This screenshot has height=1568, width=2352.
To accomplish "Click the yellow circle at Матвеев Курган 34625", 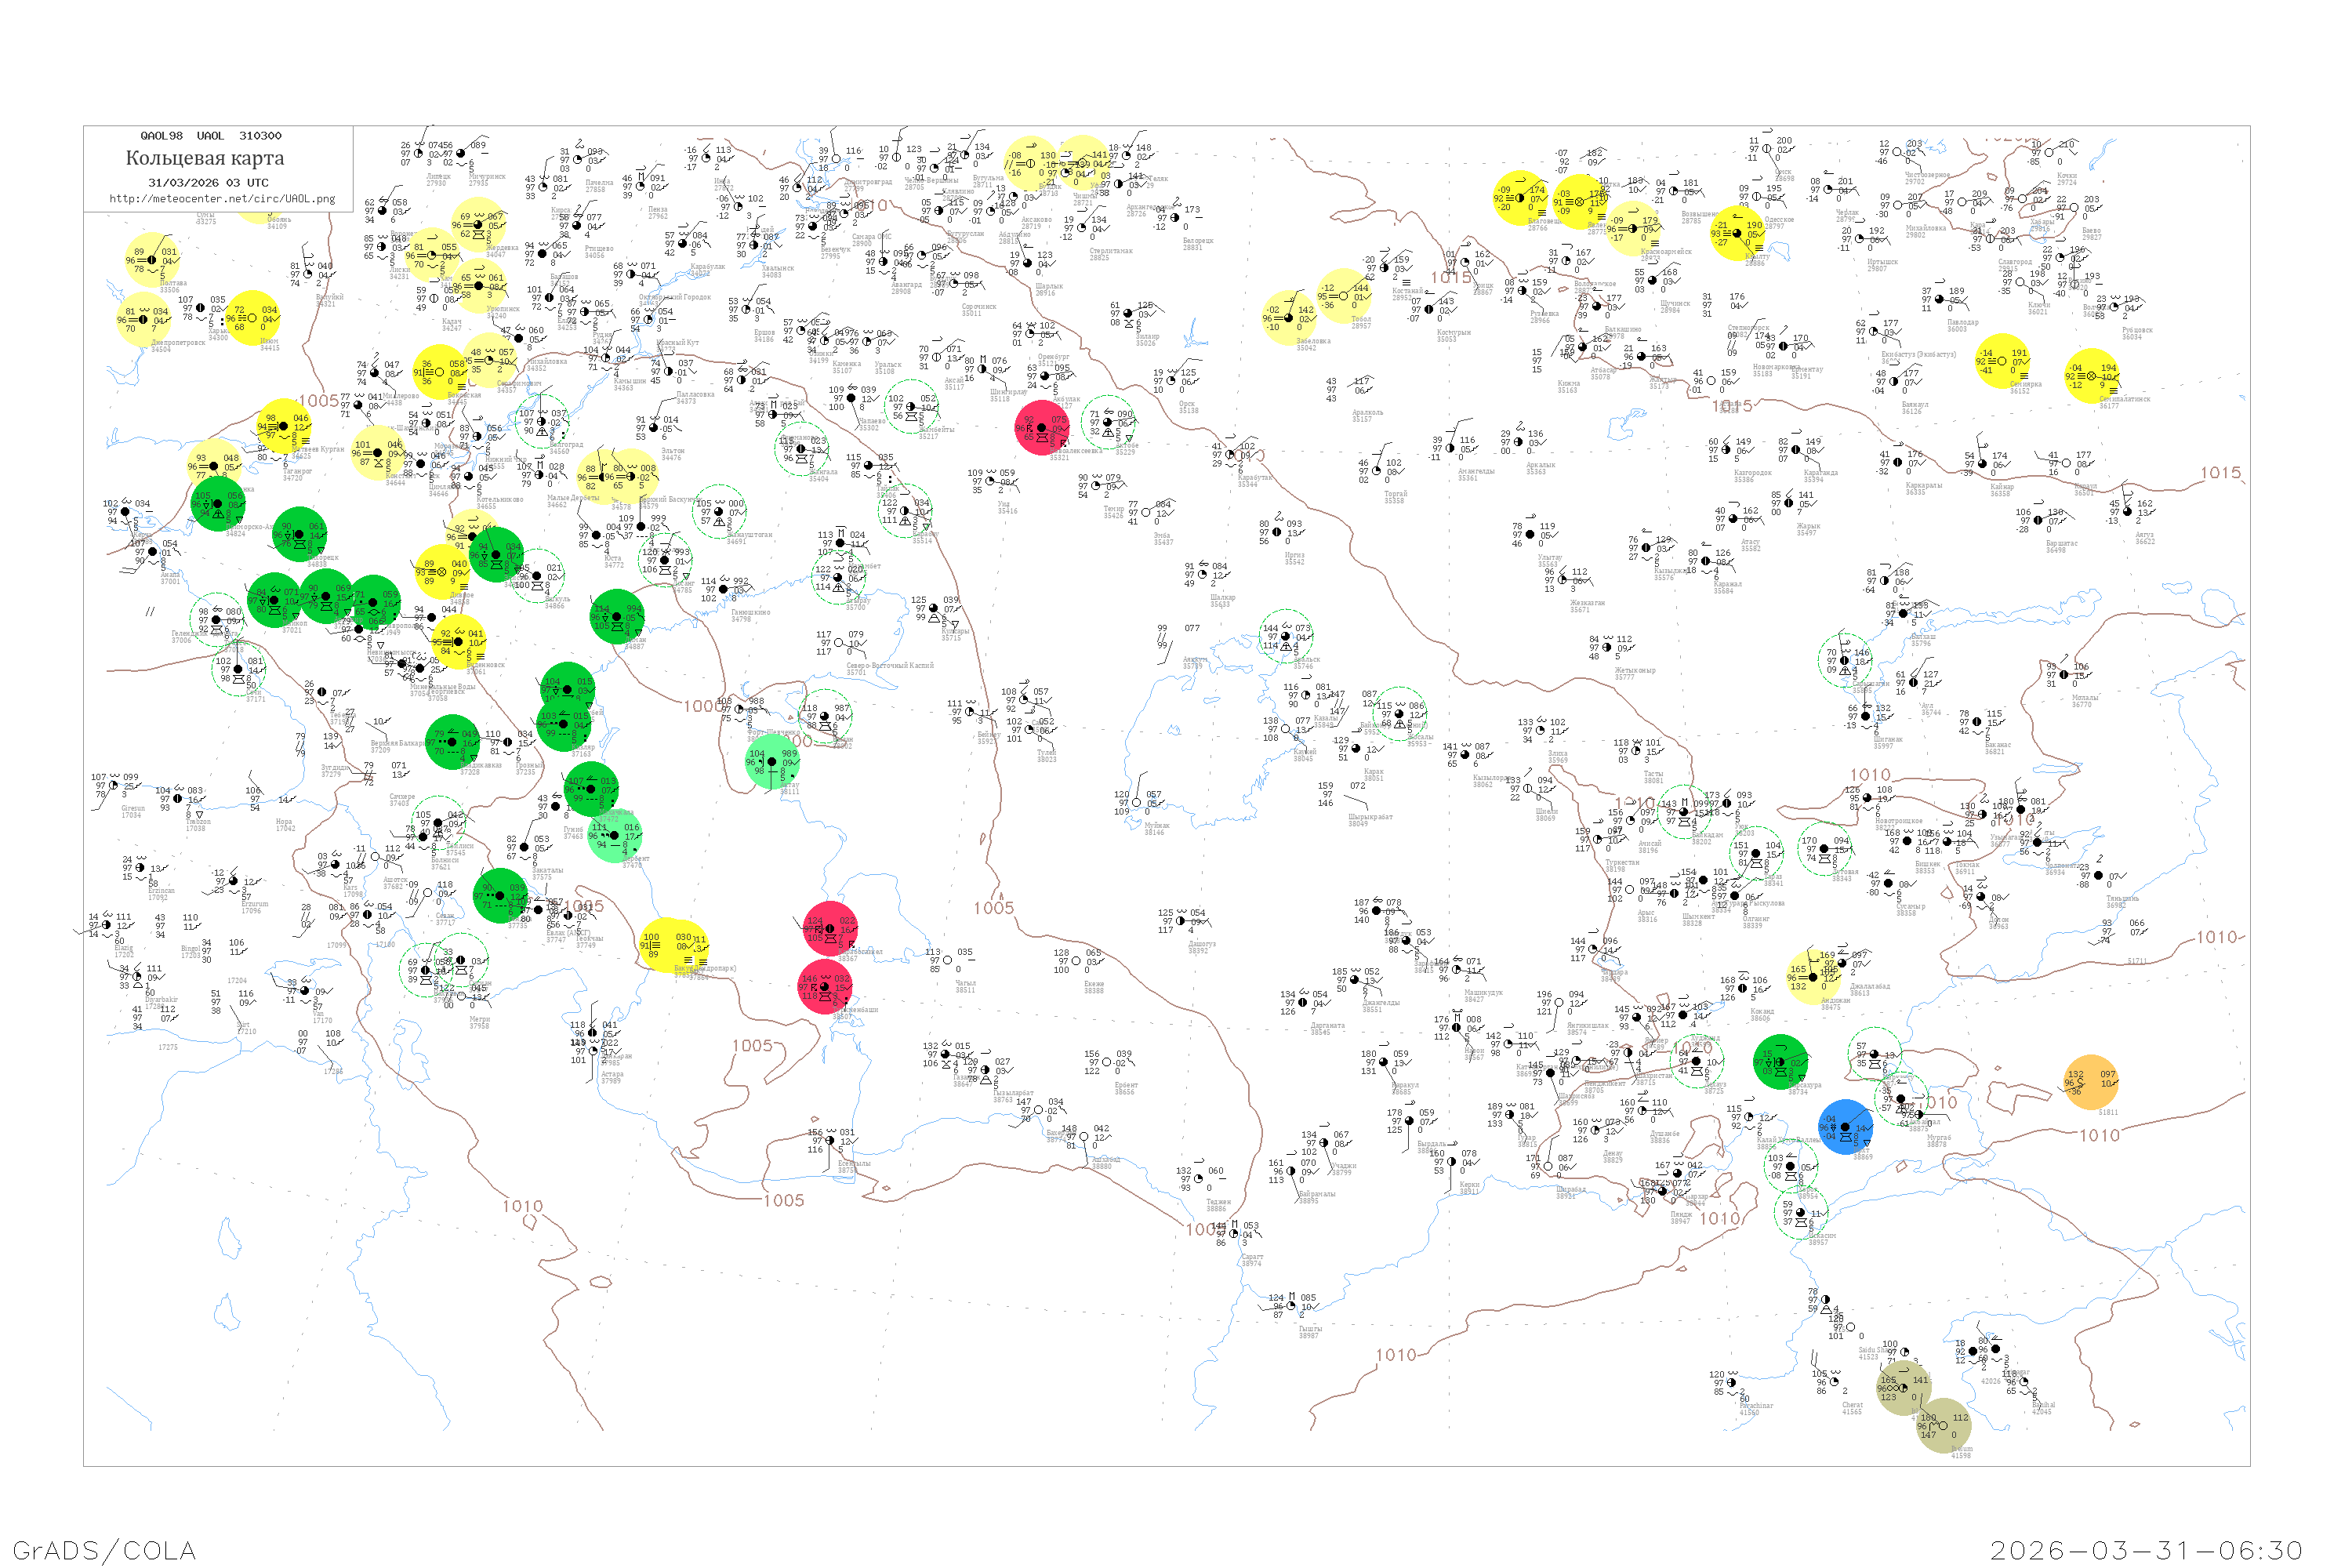I will pos(284,426).
